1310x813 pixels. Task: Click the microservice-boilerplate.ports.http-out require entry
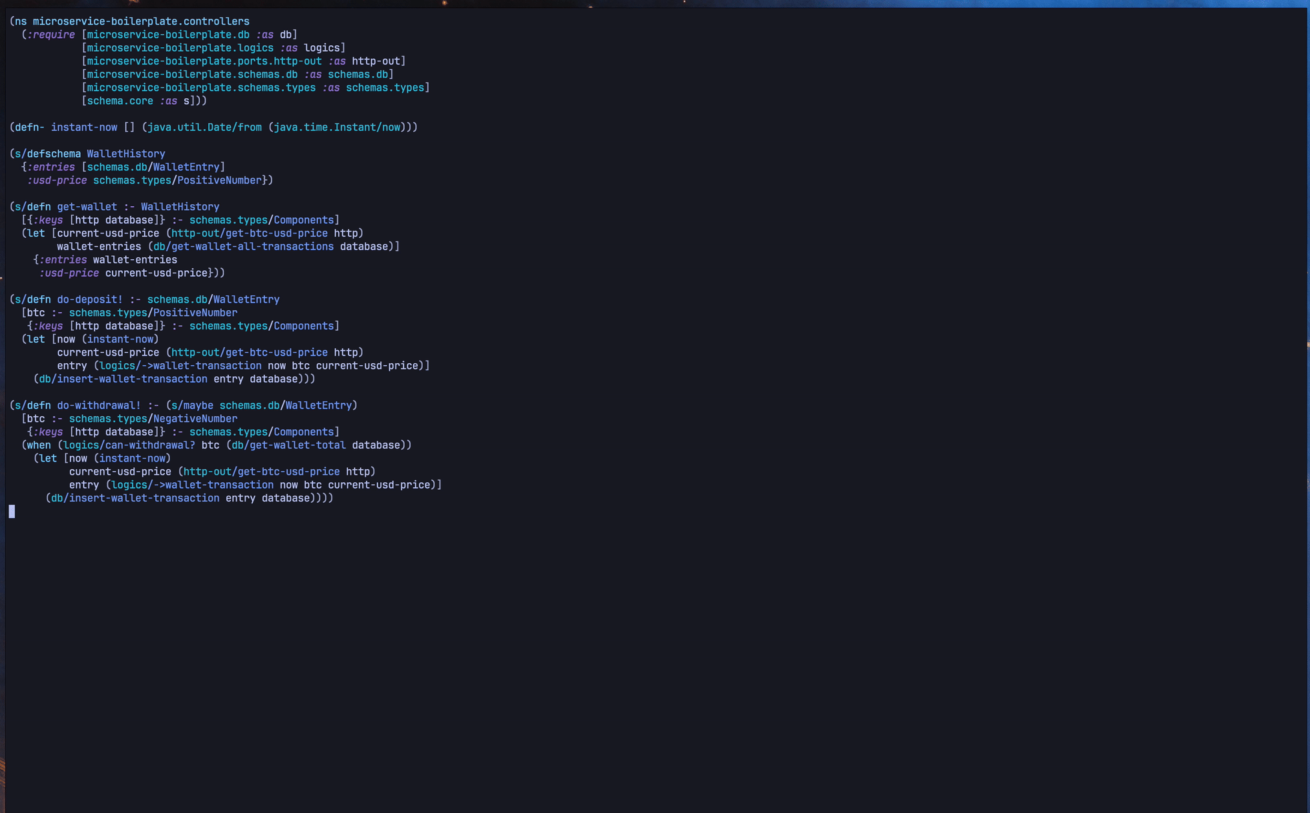tap(204, 61)
